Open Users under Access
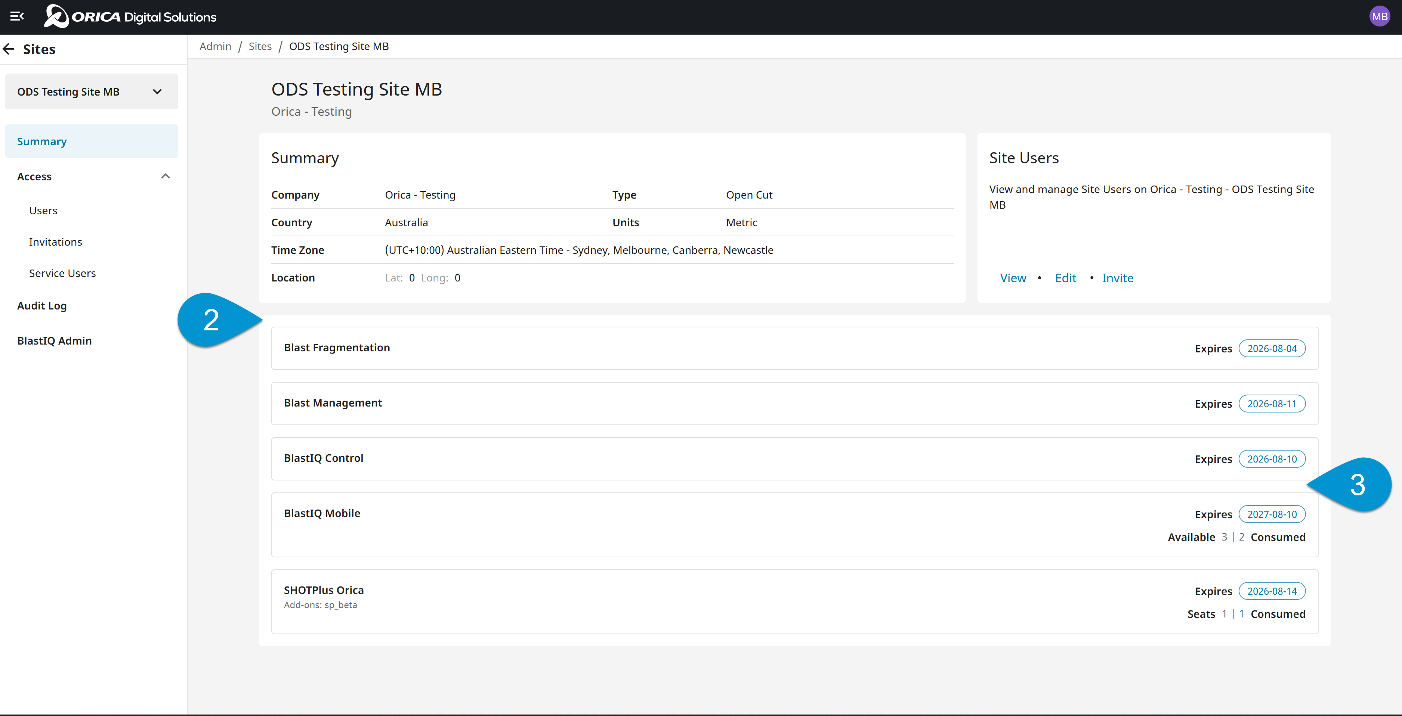The height and width of the screenshot is (716, 1402). point(43,211)
